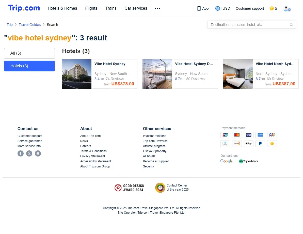
Task: Click the PayPal payment icon
Action: click(x=260, y=144)
